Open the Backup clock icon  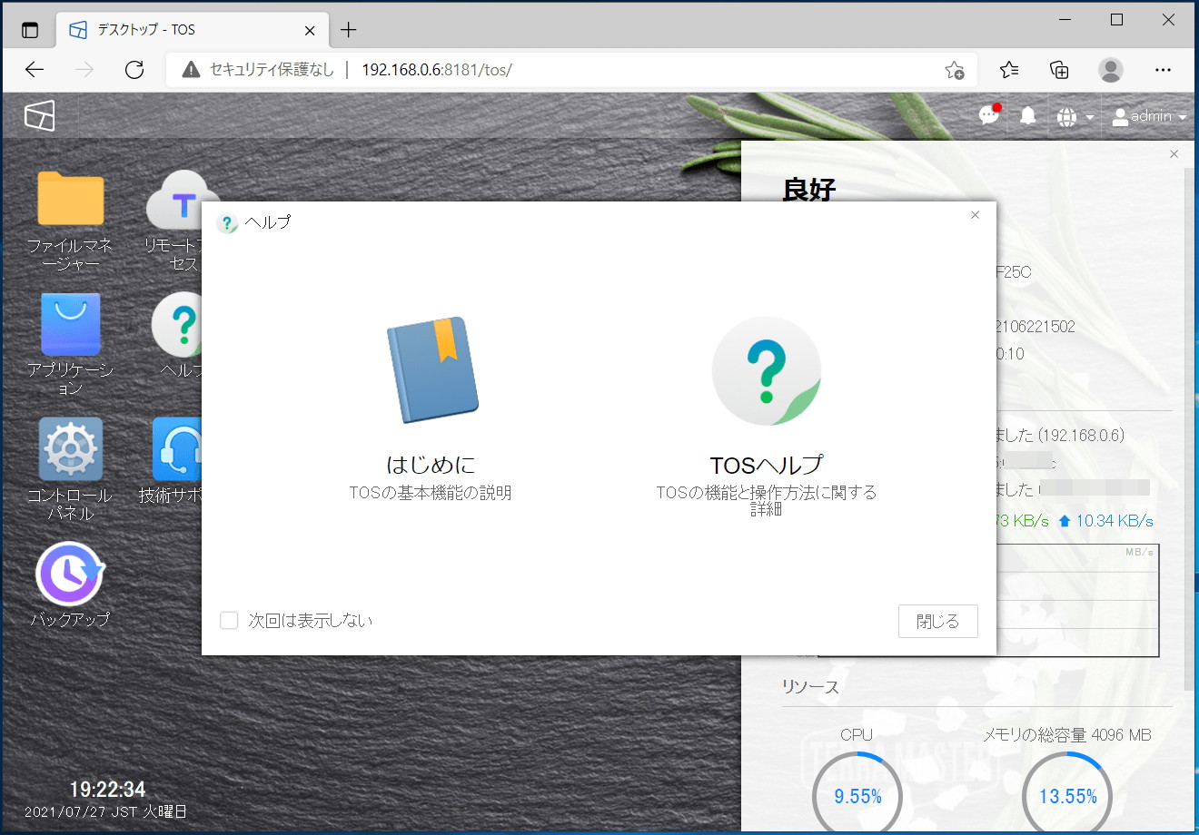[70, 574]
